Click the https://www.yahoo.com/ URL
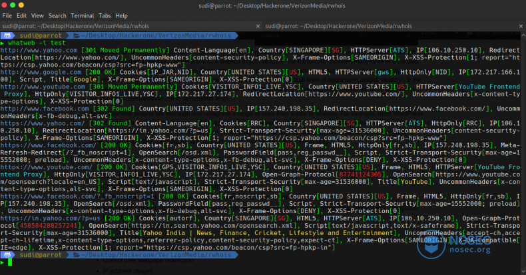 (43, 123)
